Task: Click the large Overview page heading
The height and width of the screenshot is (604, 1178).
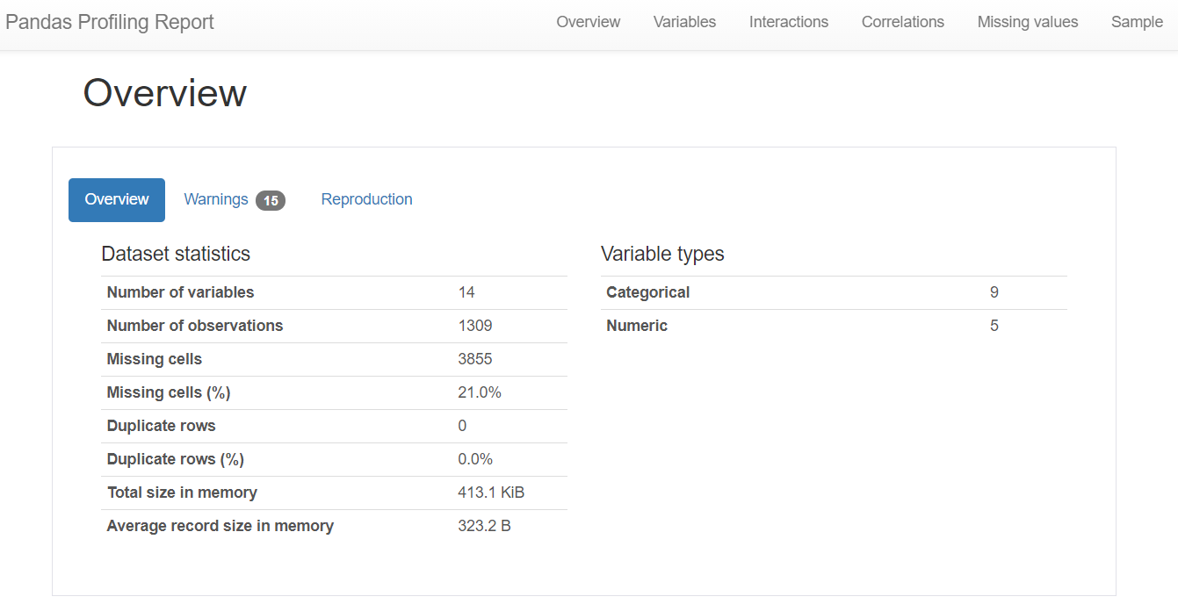Action: click(165, 93)
